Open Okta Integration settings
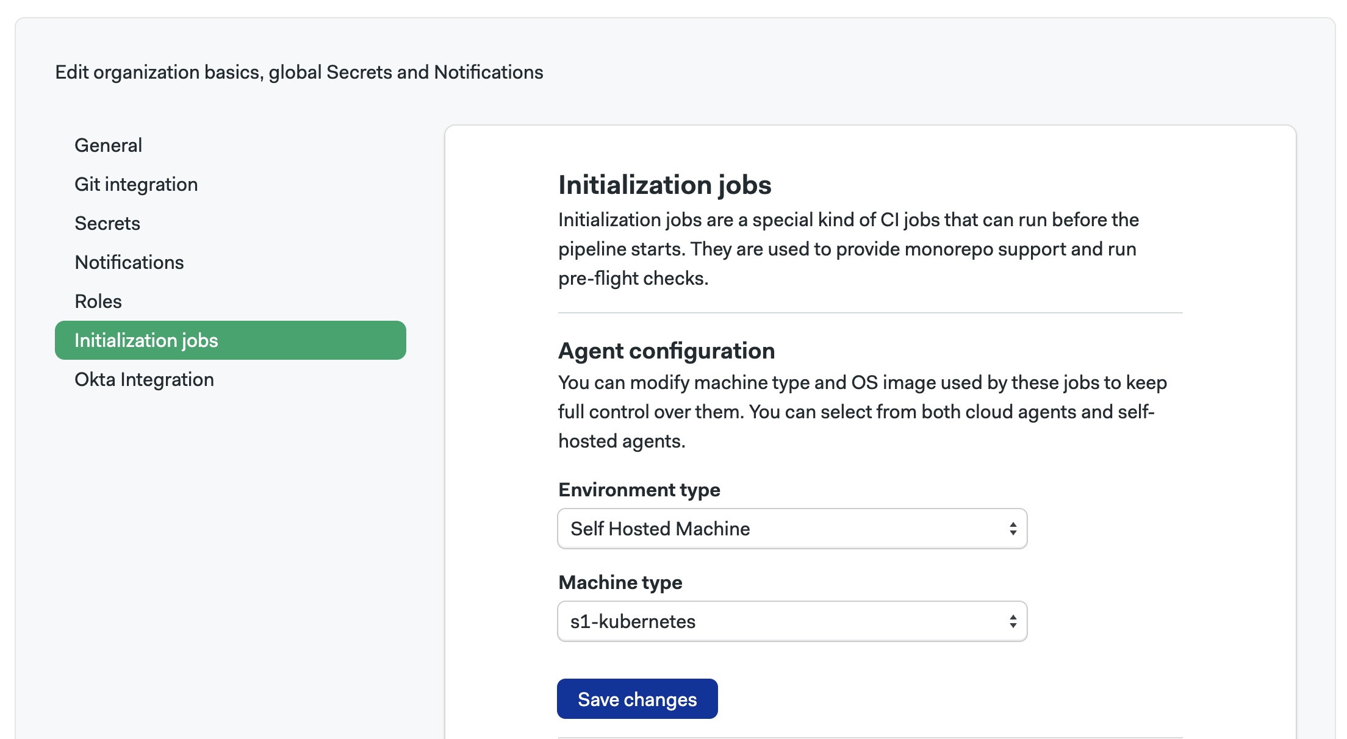Image resolution: width=1347 pixels, height=739 pixels. point(144,379)
